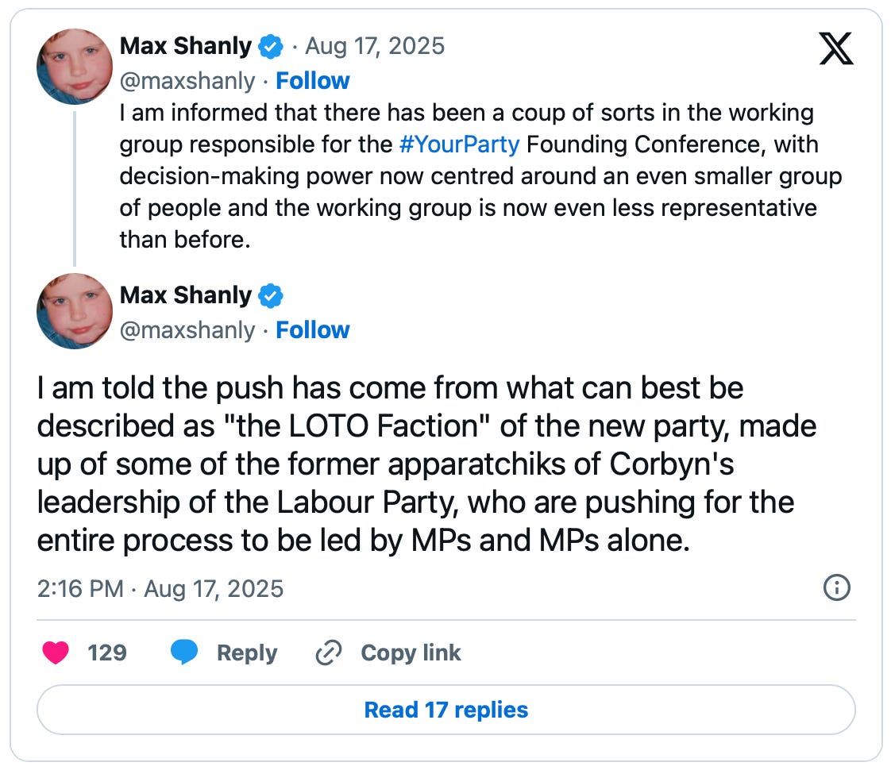The height and width of the screenshot is (770, 891).
Task: Click verified badge on second Max Shanly
Action: (x=271, y=295)
